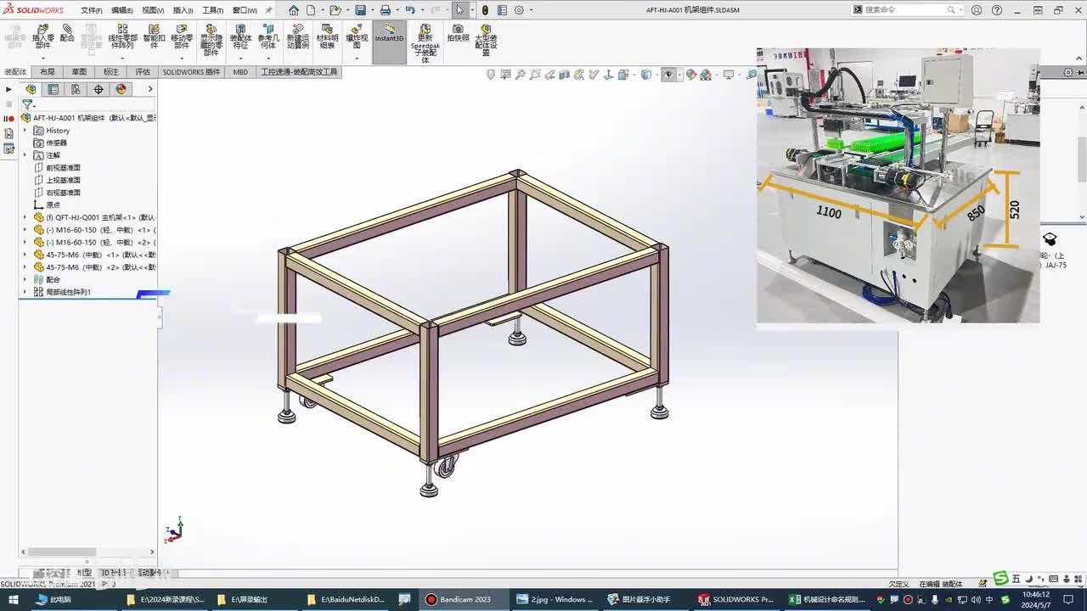
Task: Expand the 45-75-M6 <2> component node
Action: (x=25, y=267)
